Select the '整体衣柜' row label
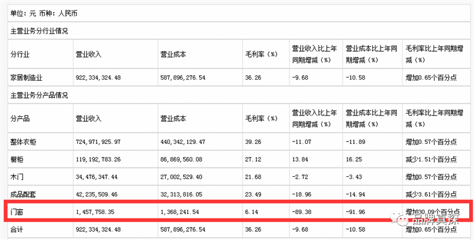This screenshot has width=474, height=240. point(23,141)
